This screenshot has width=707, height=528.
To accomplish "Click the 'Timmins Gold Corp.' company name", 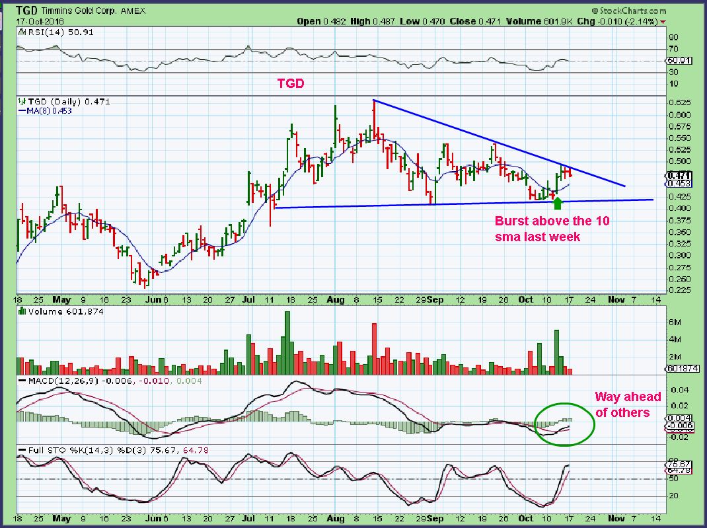I will coord(79,11).
